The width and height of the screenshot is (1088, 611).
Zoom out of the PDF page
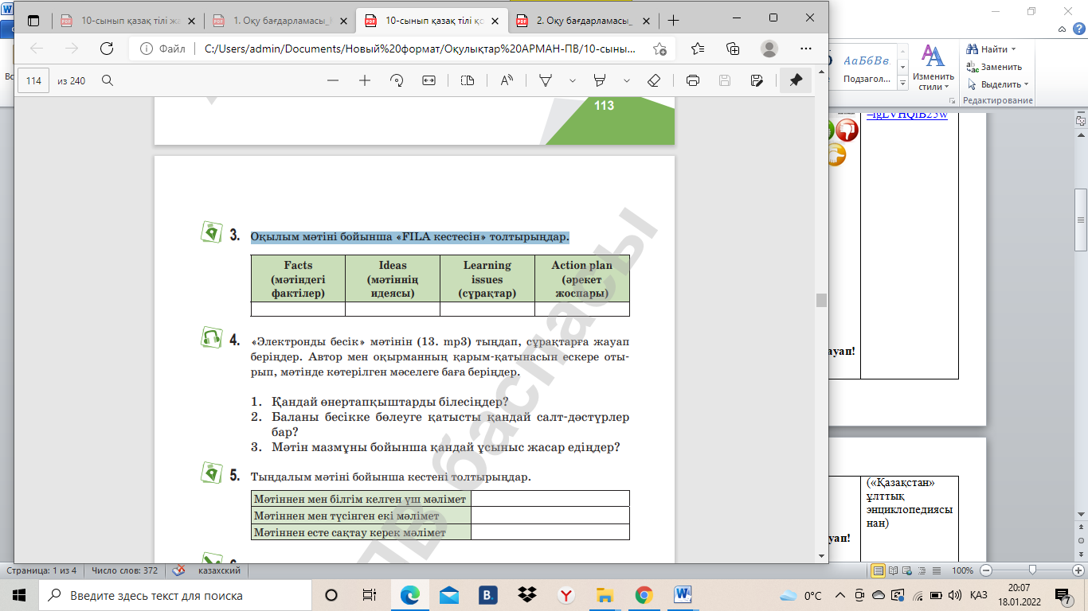pyautogui.click(x=333, y=80)
